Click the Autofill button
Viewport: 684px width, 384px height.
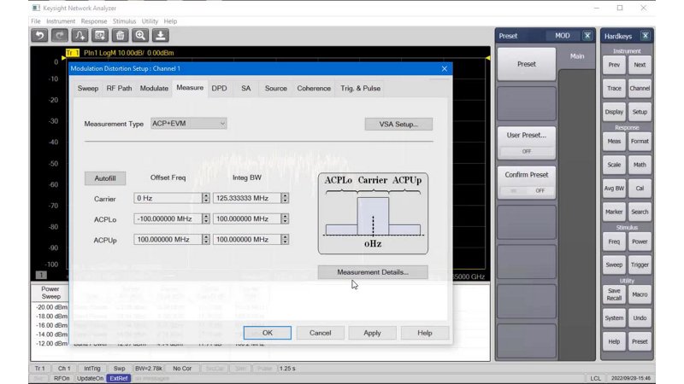click(x=105, y=178)
